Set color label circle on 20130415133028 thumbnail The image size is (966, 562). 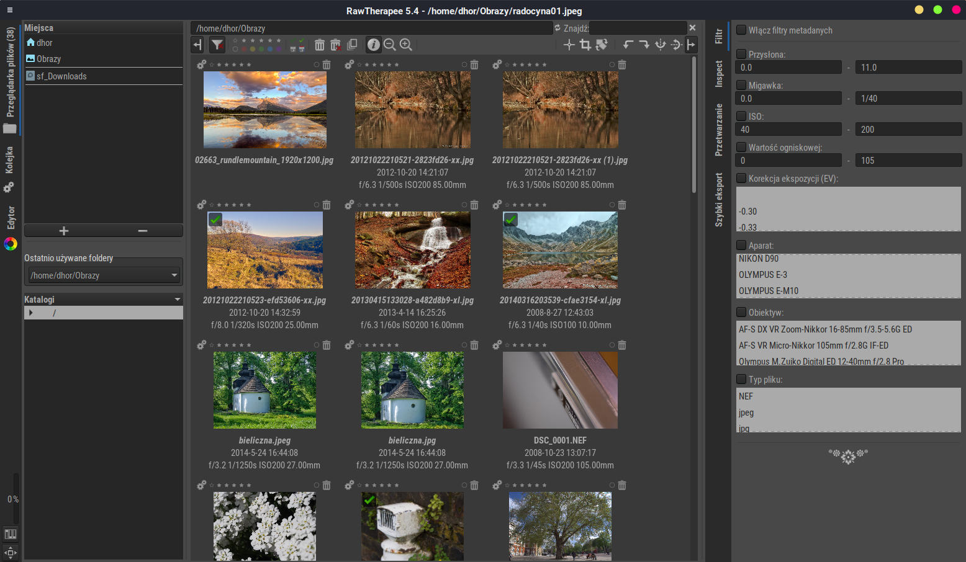pos(464,205)
